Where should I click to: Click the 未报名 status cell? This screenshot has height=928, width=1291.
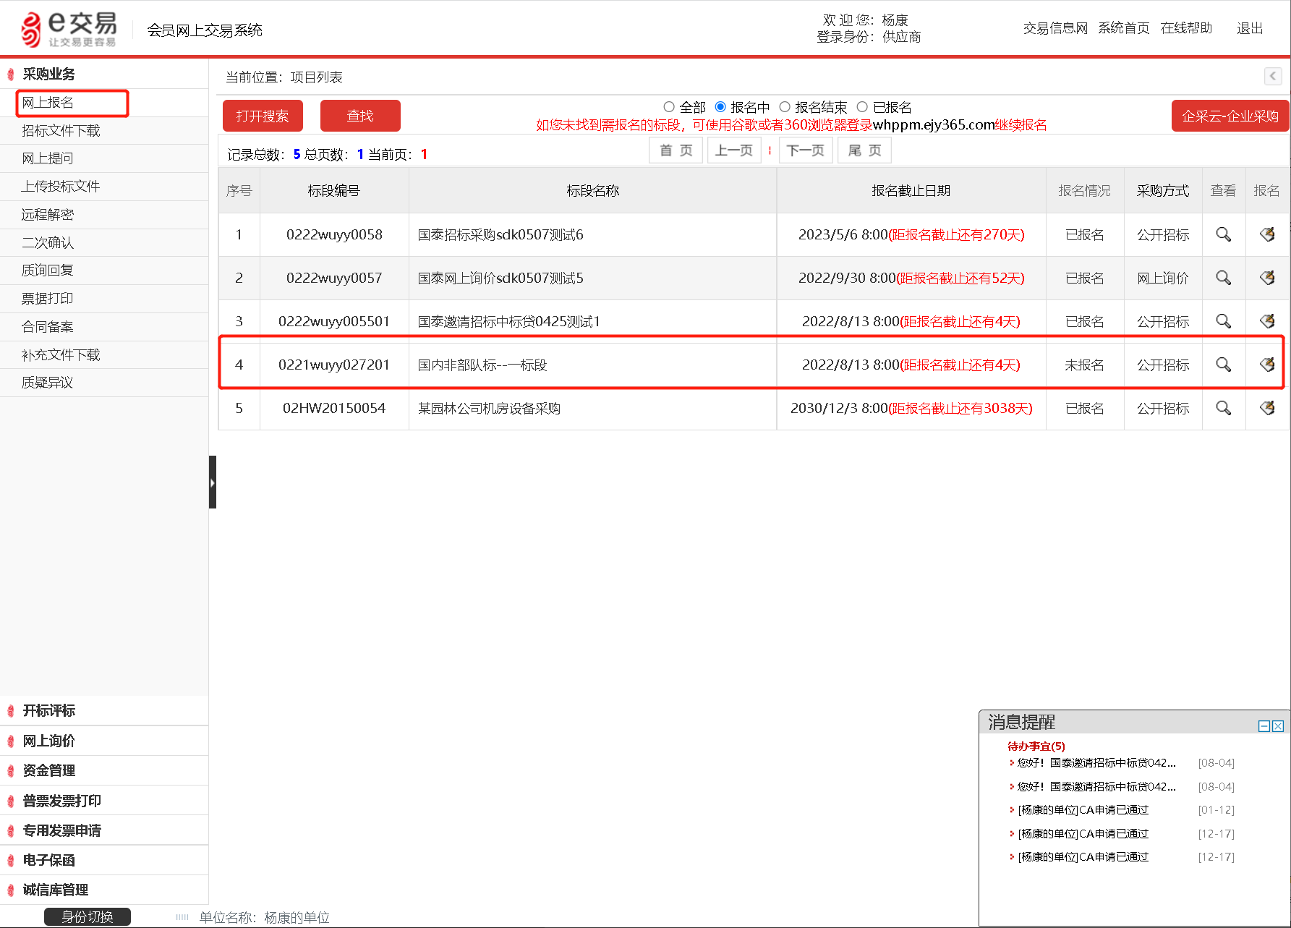[x=1084, y=365]
